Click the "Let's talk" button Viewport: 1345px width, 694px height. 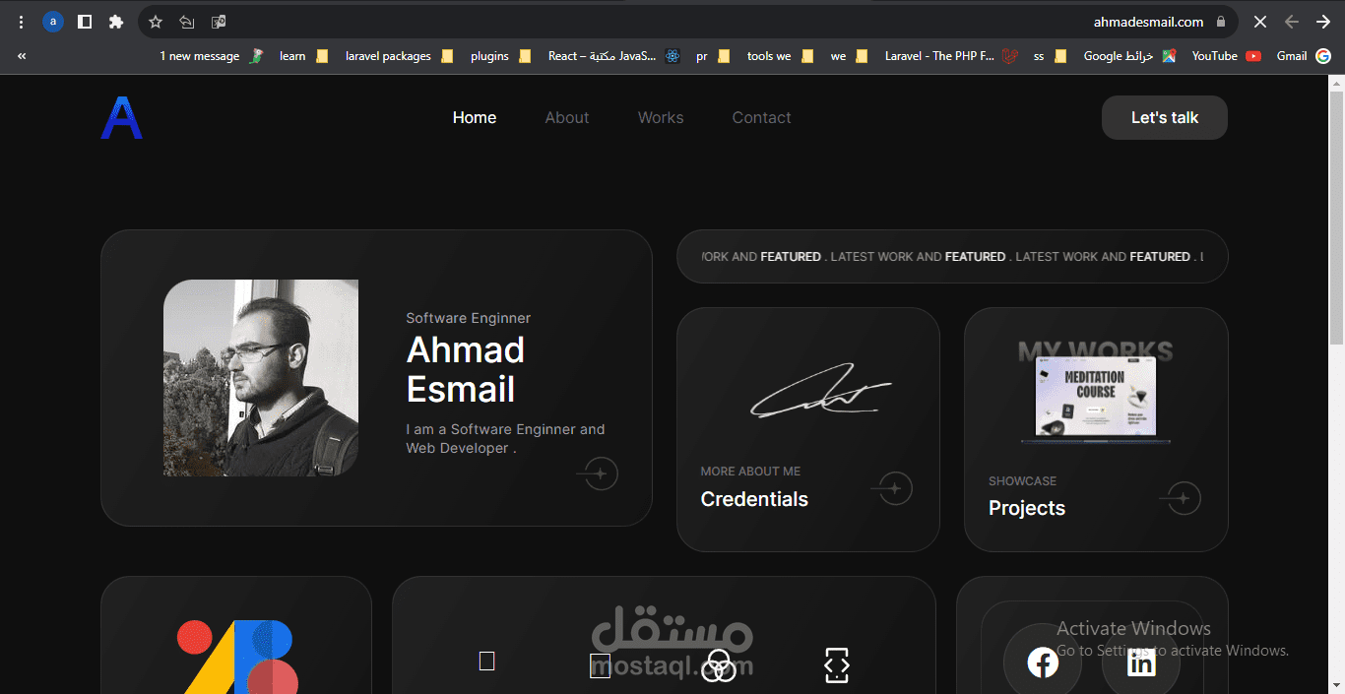point(1165,117)
